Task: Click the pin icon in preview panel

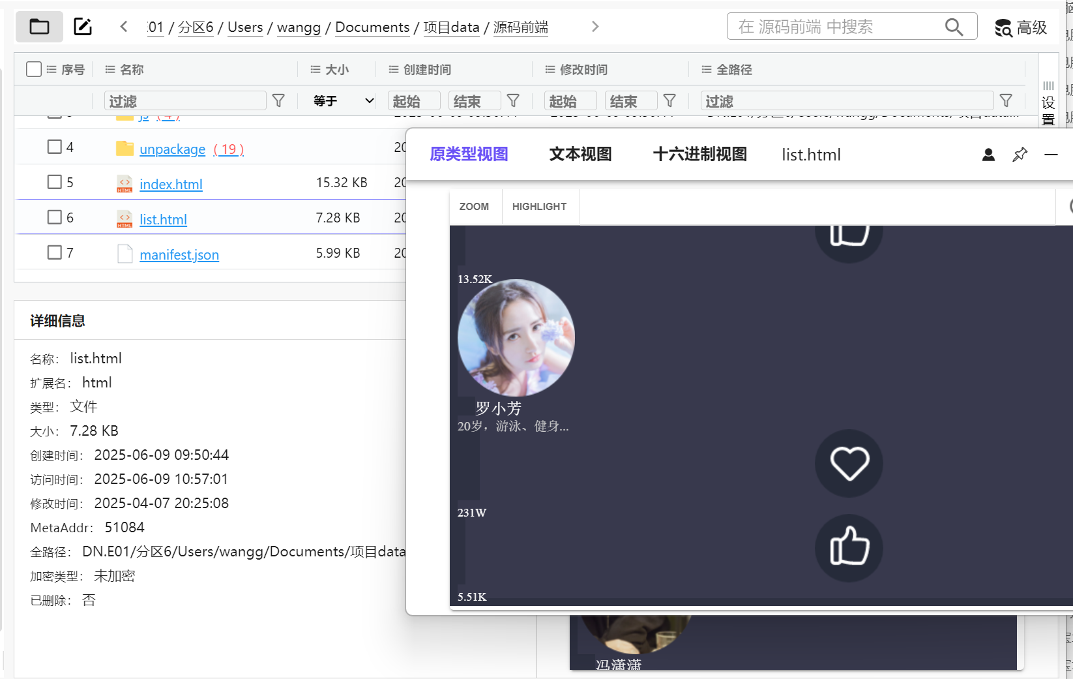Action: (x=1020, y=155)
